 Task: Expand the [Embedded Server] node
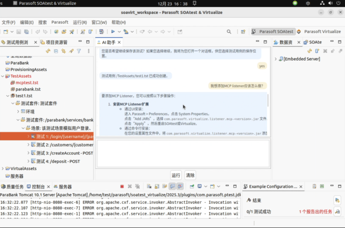pyautogui.click(x=275, y=59)
